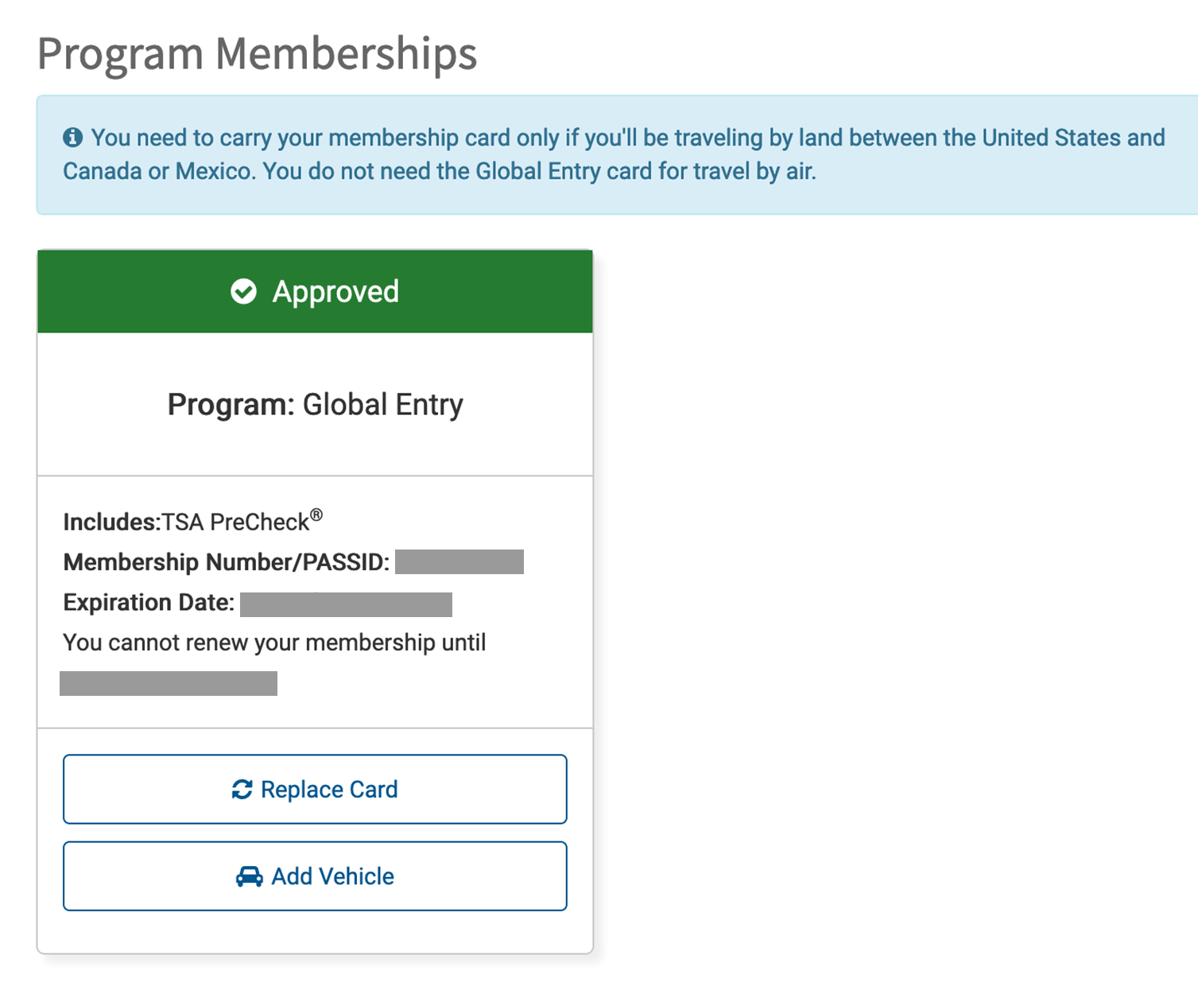Click the info icon preceding the travel advisory text

73,136
